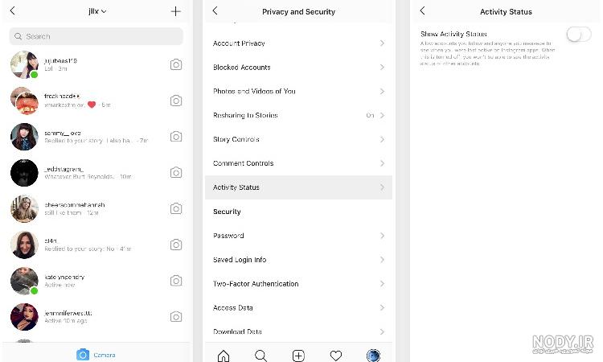Open conversation with kate profile thumbnail
Viewport: 603px width, 362px height.
click(x=24, y=282)
